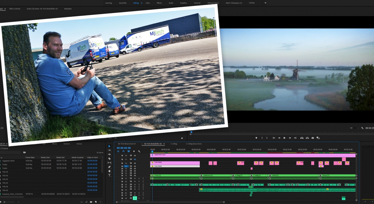The height and width of the screenshot is (204, 374).
Task: Select the Selection tool arrow
Action: (x=110, y=146)
